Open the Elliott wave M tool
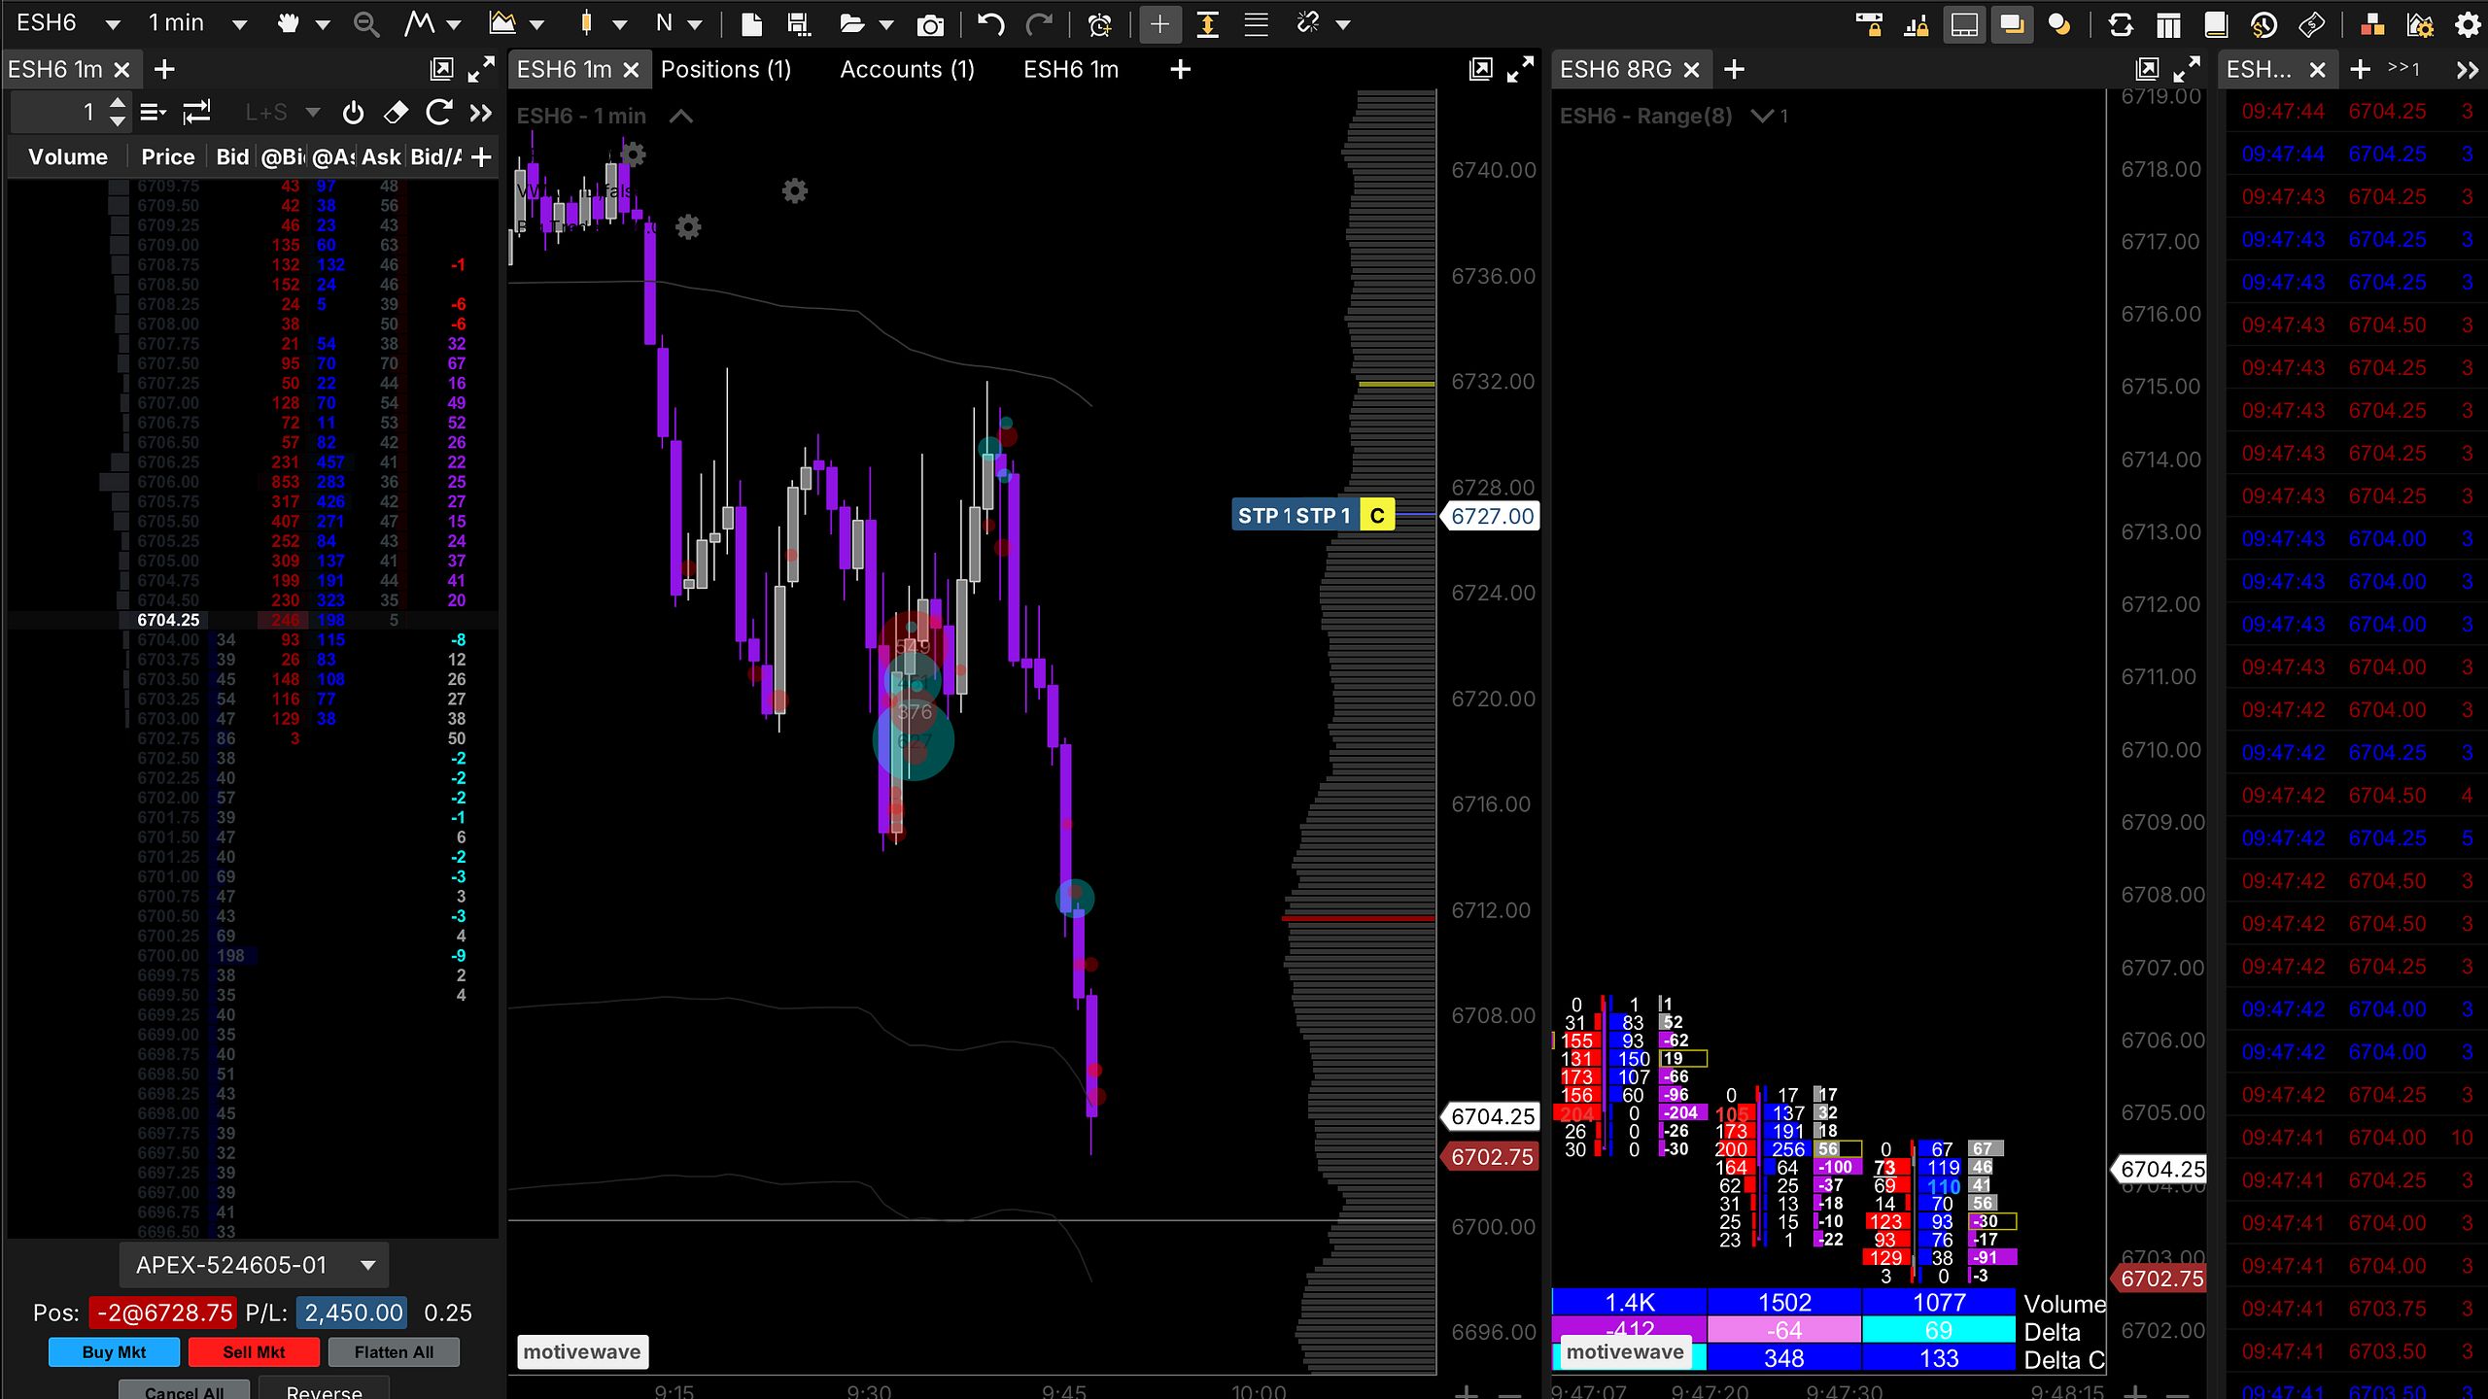Image resolution: width=2488 pixels, height=1399 pixels. coord(419,23)
